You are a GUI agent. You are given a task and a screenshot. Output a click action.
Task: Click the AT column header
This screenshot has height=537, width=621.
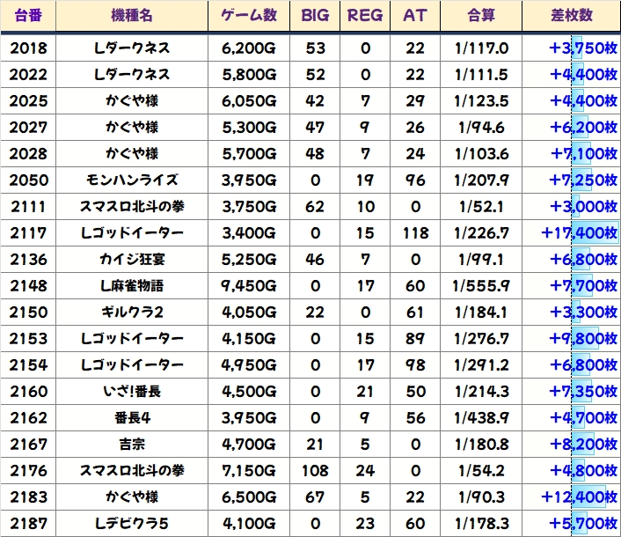coord(415,16)
